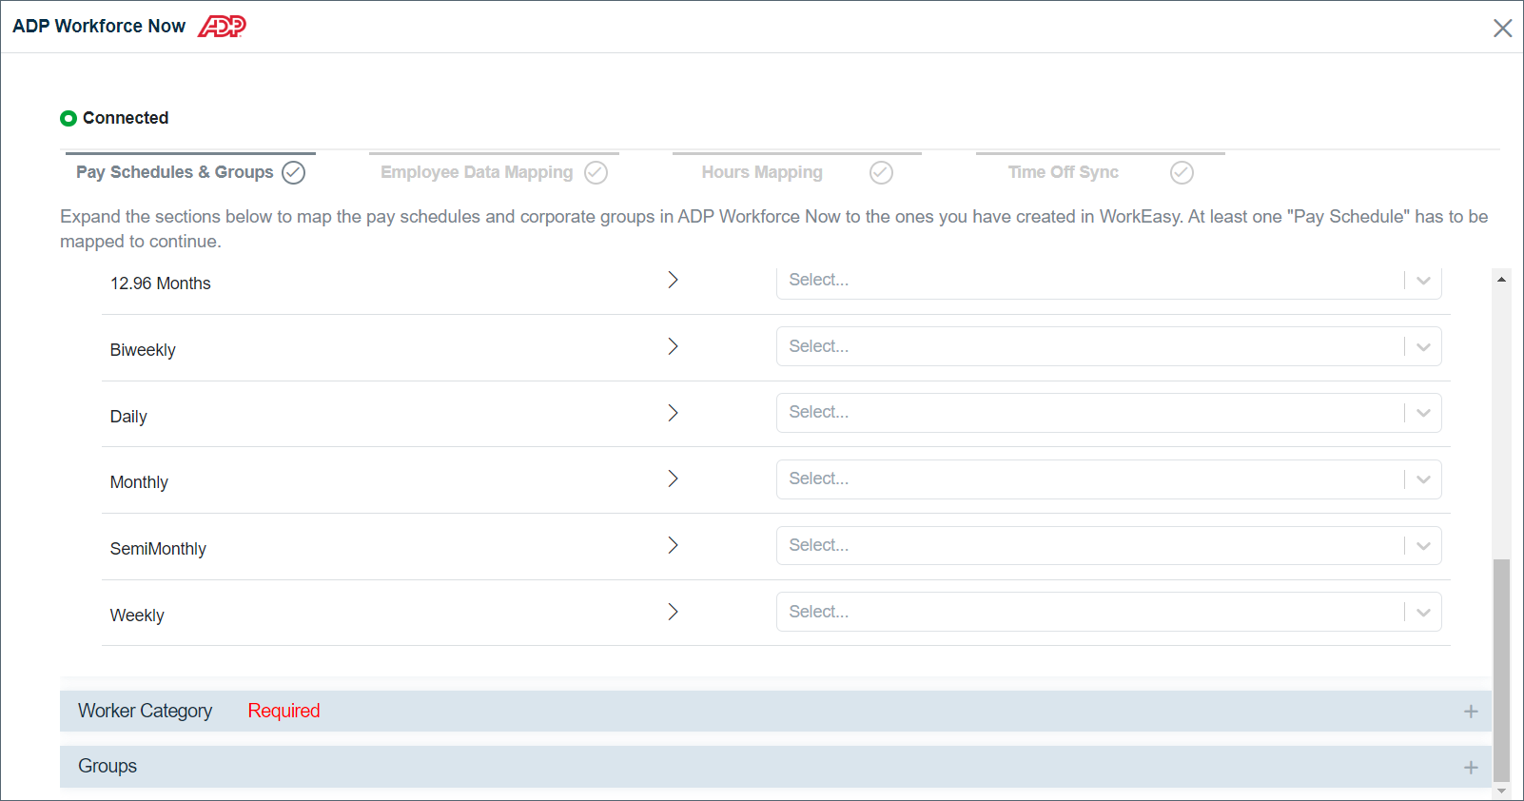The height and width of the screenshot is (801, 1524).
Task: Click the red Required label
Action: [x=283, y=711]
